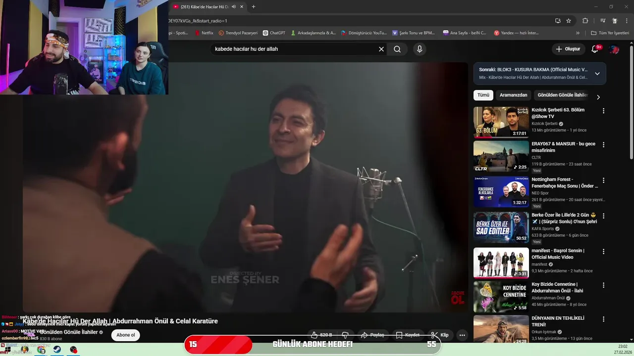Open Chrome from the Windows taskbar
Screen dimensions: 634x356
[x=41, y=350]
